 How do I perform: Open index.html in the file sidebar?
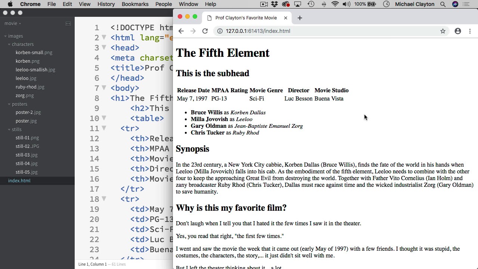[19, 181]
